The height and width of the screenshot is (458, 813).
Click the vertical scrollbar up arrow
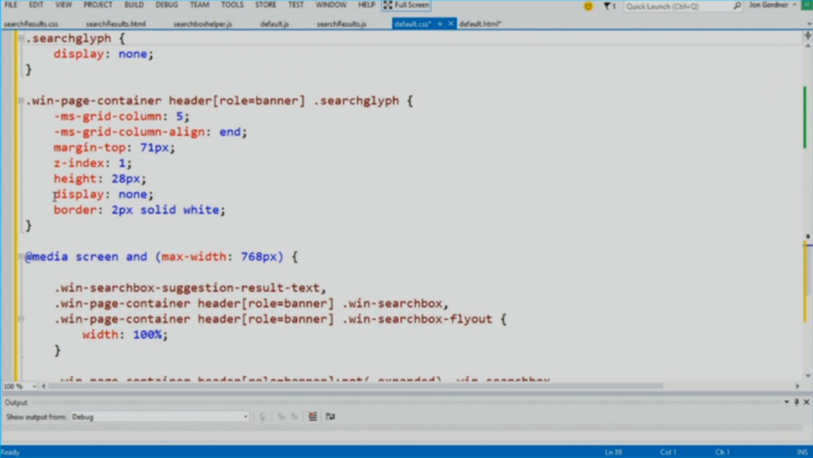807,46
